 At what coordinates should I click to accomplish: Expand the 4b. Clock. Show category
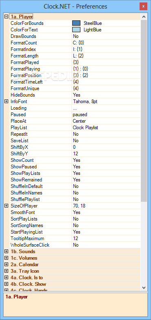[7, 284]
